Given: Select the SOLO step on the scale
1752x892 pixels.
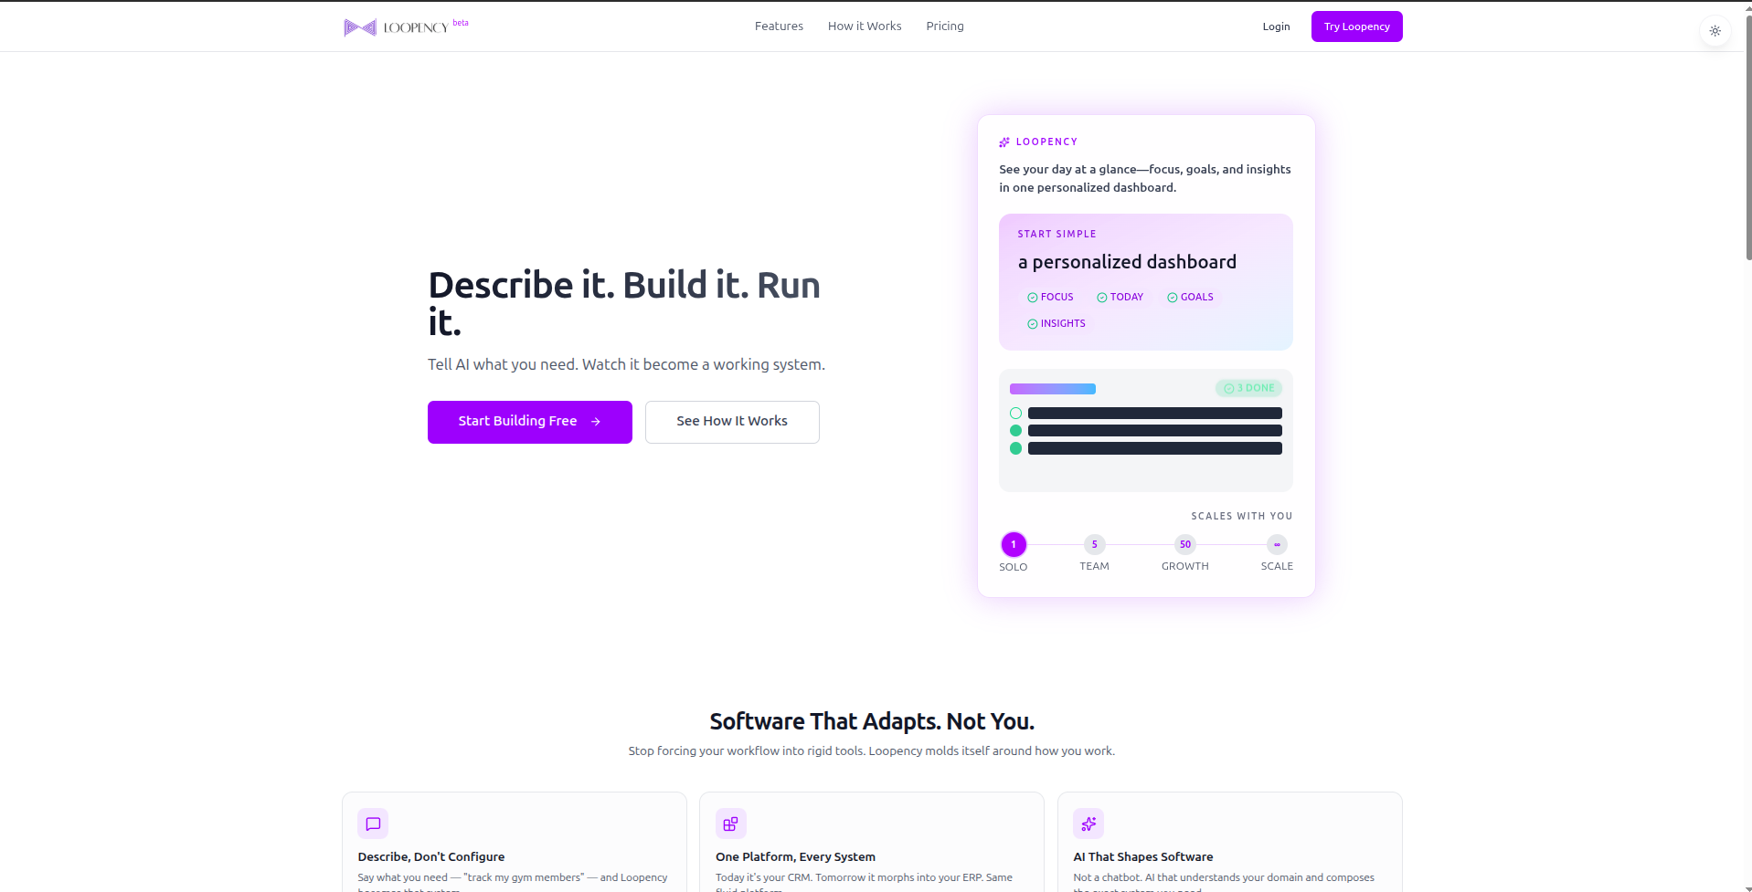Looking at the screenshot, I should [x=1014, y=545].
